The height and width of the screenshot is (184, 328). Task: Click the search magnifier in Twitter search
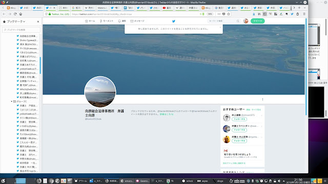[x=238, y=21]
